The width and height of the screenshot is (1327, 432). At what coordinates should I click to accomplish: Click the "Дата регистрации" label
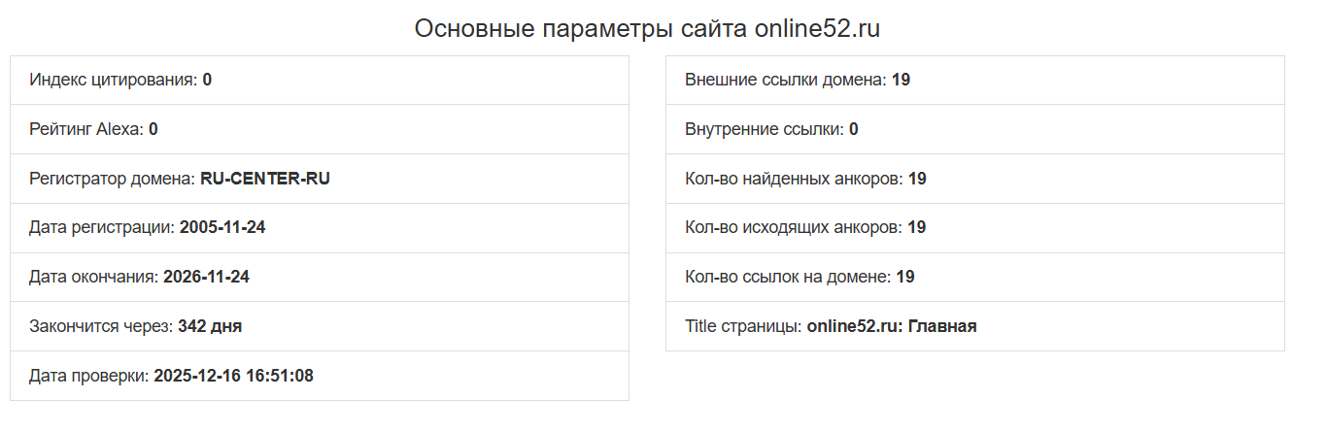click(102, 228)
